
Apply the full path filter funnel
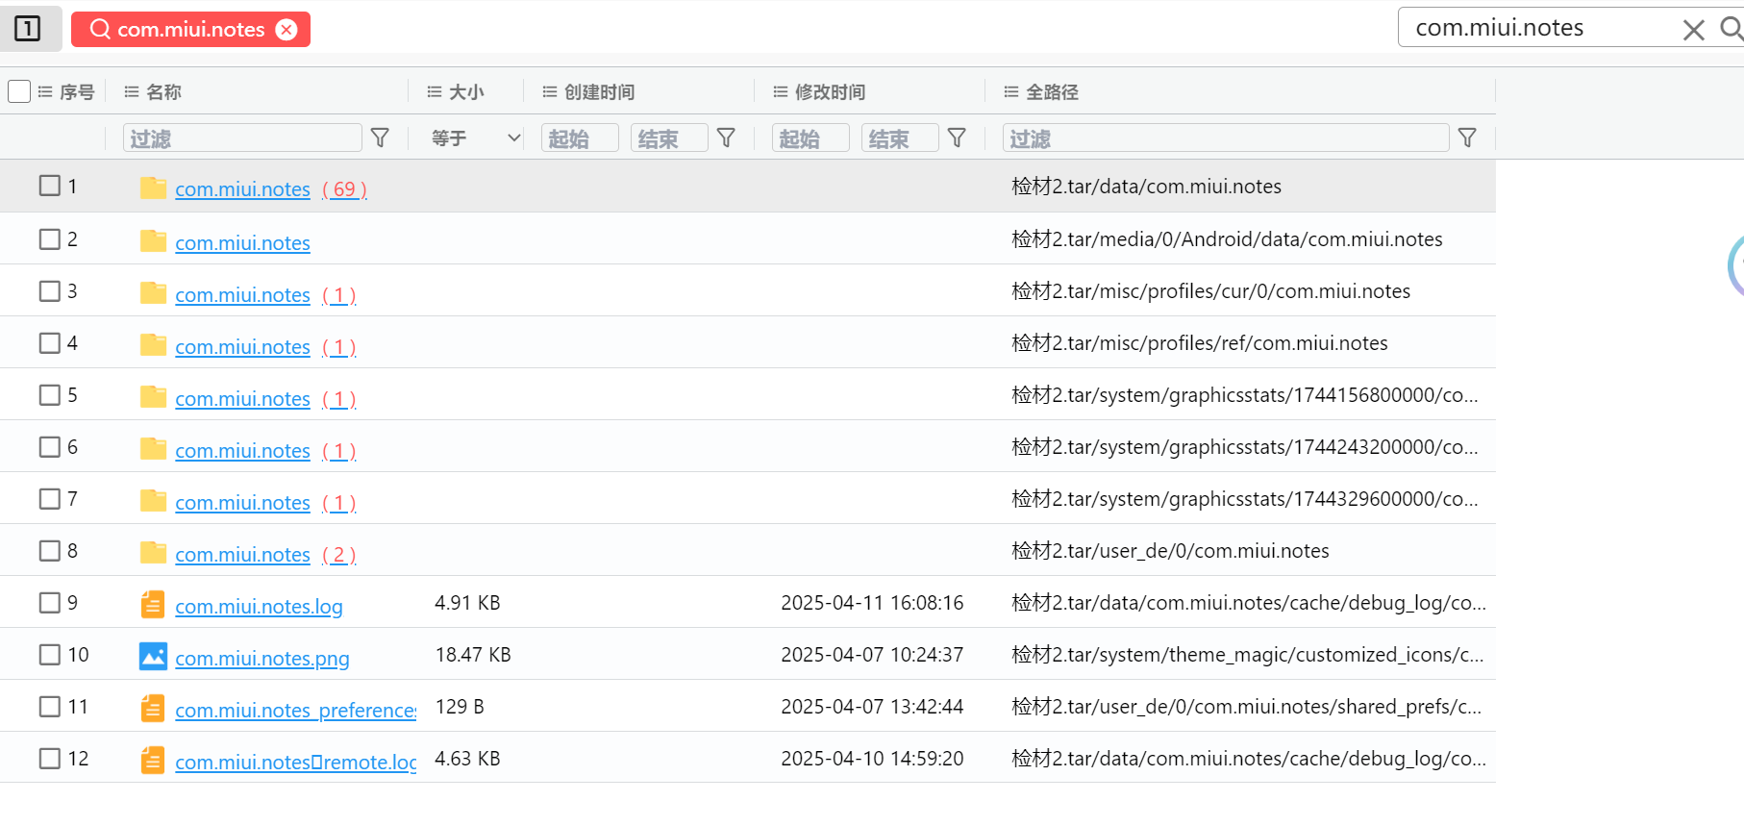[x=1467, y=138]
